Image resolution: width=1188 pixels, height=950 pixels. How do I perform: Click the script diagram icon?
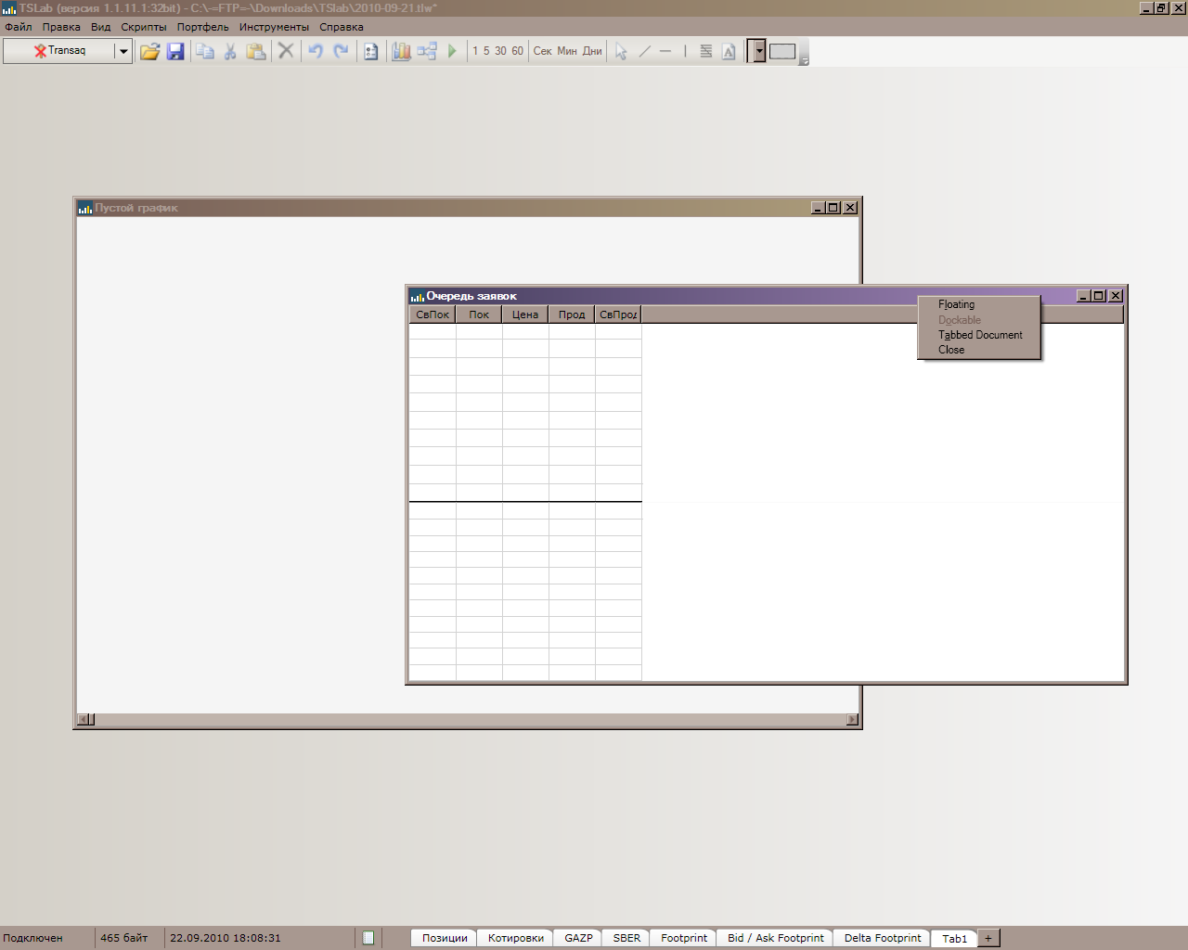(427, 51)
